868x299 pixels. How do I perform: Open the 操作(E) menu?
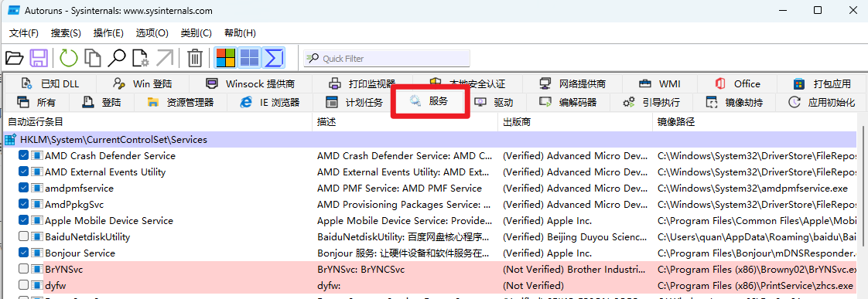pyautogui.click(x=108, y=33)
